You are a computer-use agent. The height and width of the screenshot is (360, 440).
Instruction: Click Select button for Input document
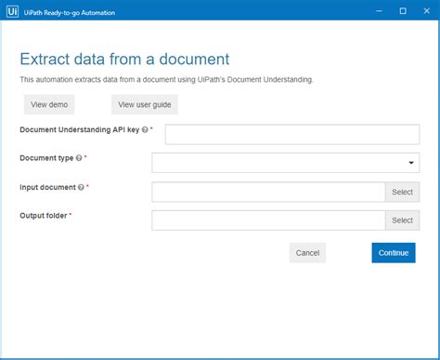(402, 192)
